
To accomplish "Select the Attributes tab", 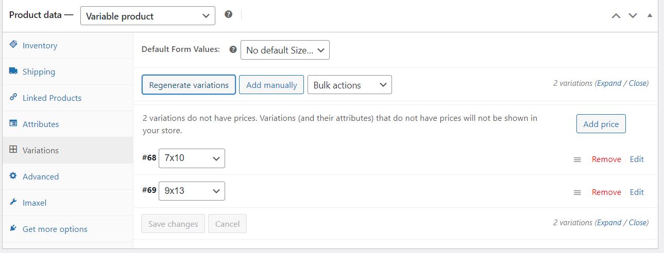I will pyautogui.click(x=41, y=124).
